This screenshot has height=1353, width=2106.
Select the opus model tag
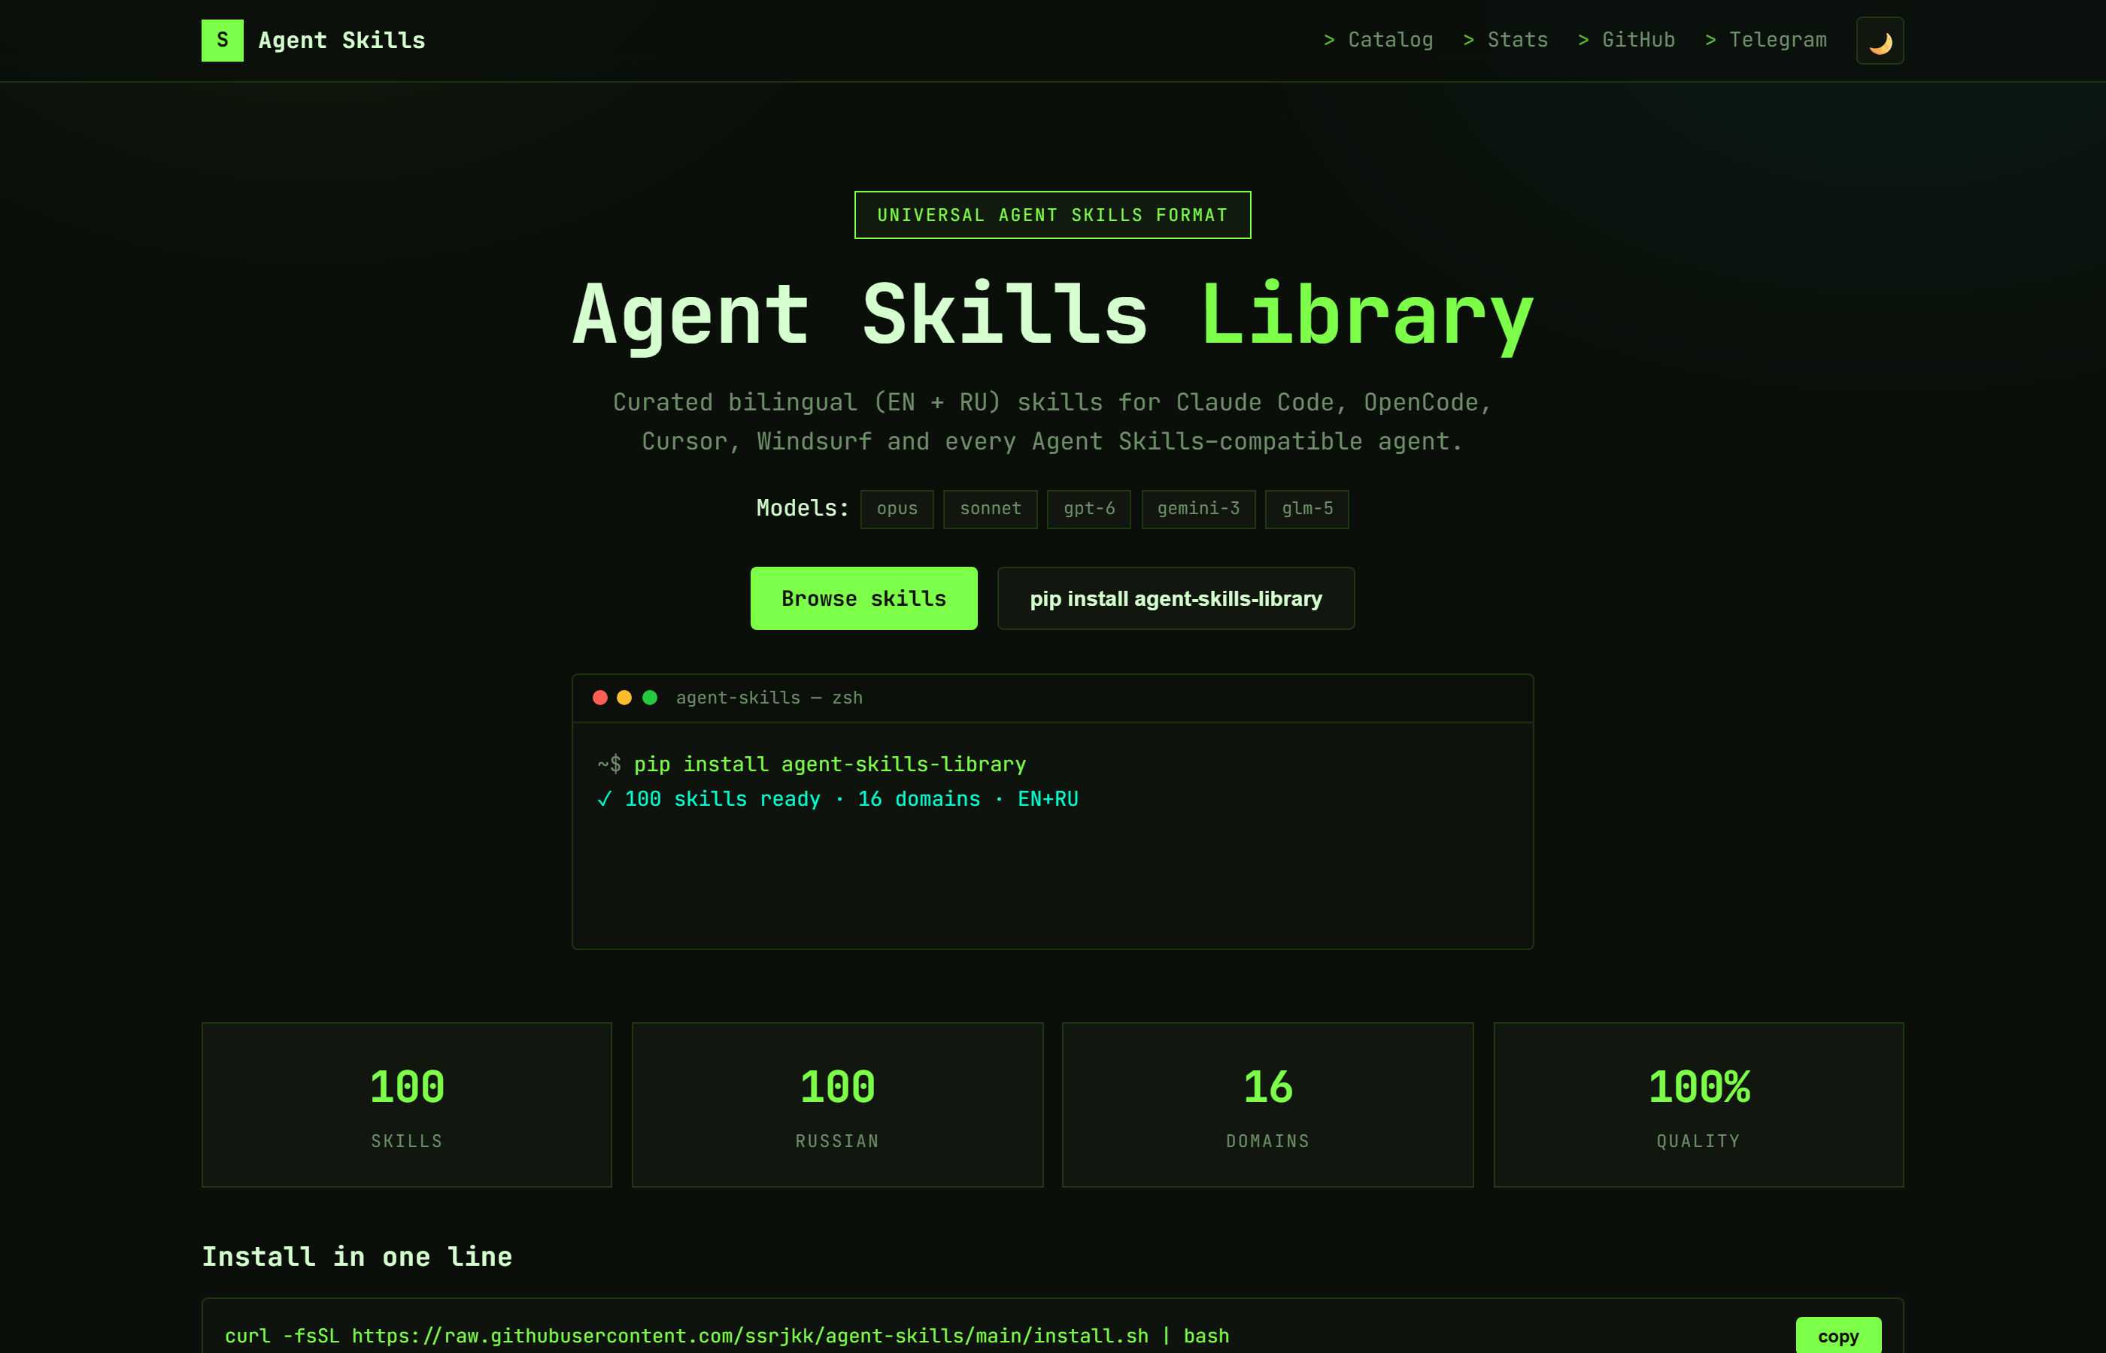click(x=897, y=509)
